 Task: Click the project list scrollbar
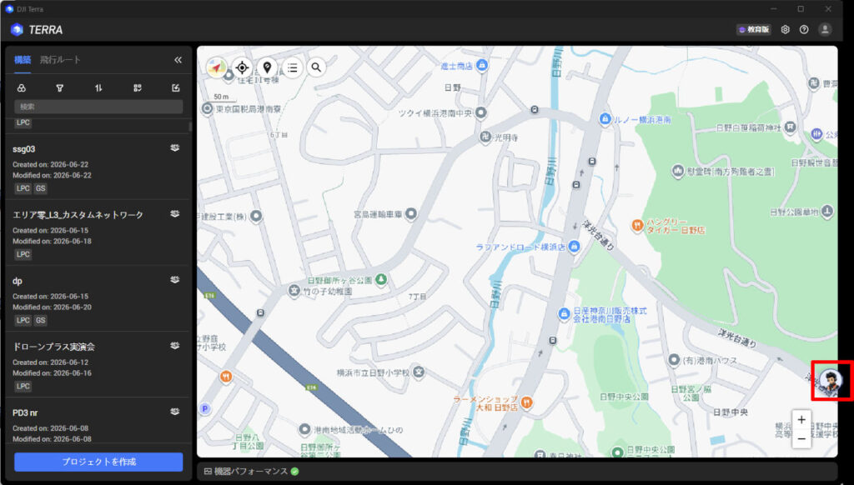click(x=190, y=127)
